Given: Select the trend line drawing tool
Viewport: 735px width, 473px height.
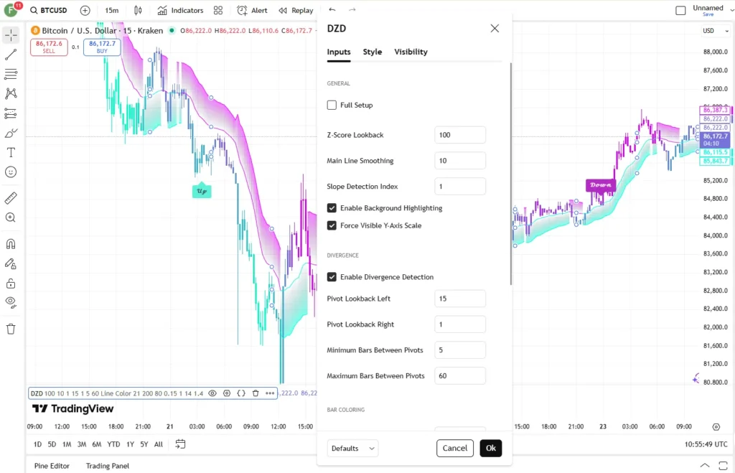Looking at the screenshot, I should click(x=11, y=55).
